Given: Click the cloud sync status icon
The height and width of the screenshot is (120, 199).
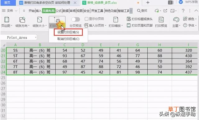Looking at the screenshot, I should (x=157, y=11).
